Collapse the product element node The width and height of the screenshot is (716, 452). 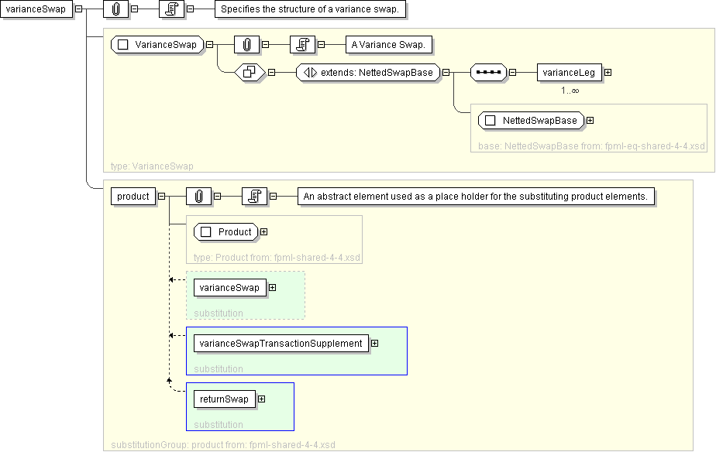coord(161,197)
